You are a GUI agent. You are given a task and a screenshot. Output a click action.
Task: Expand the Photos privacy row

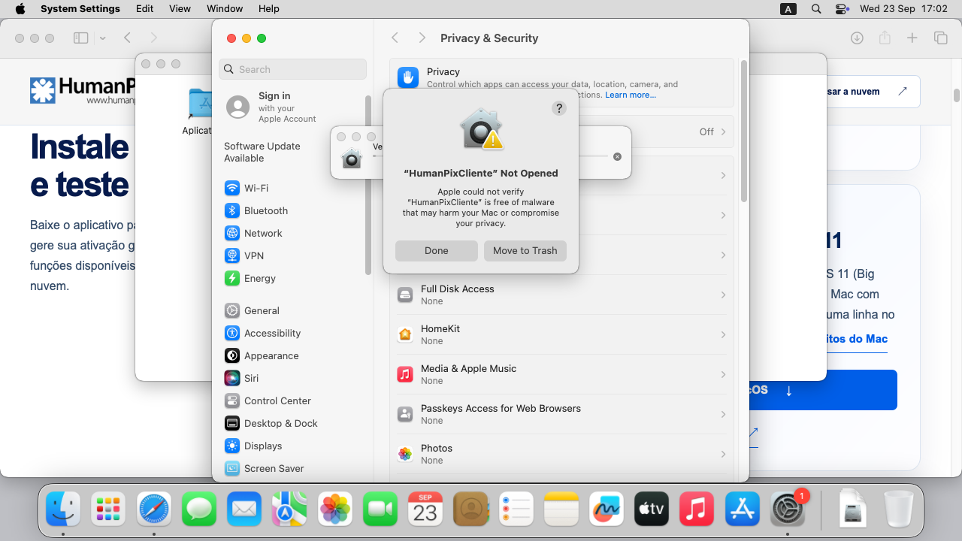tap(561, 454)
